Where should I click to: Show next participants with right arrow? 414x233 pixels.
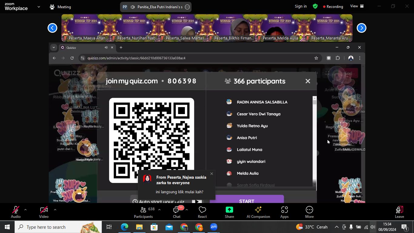coord(361,28)
